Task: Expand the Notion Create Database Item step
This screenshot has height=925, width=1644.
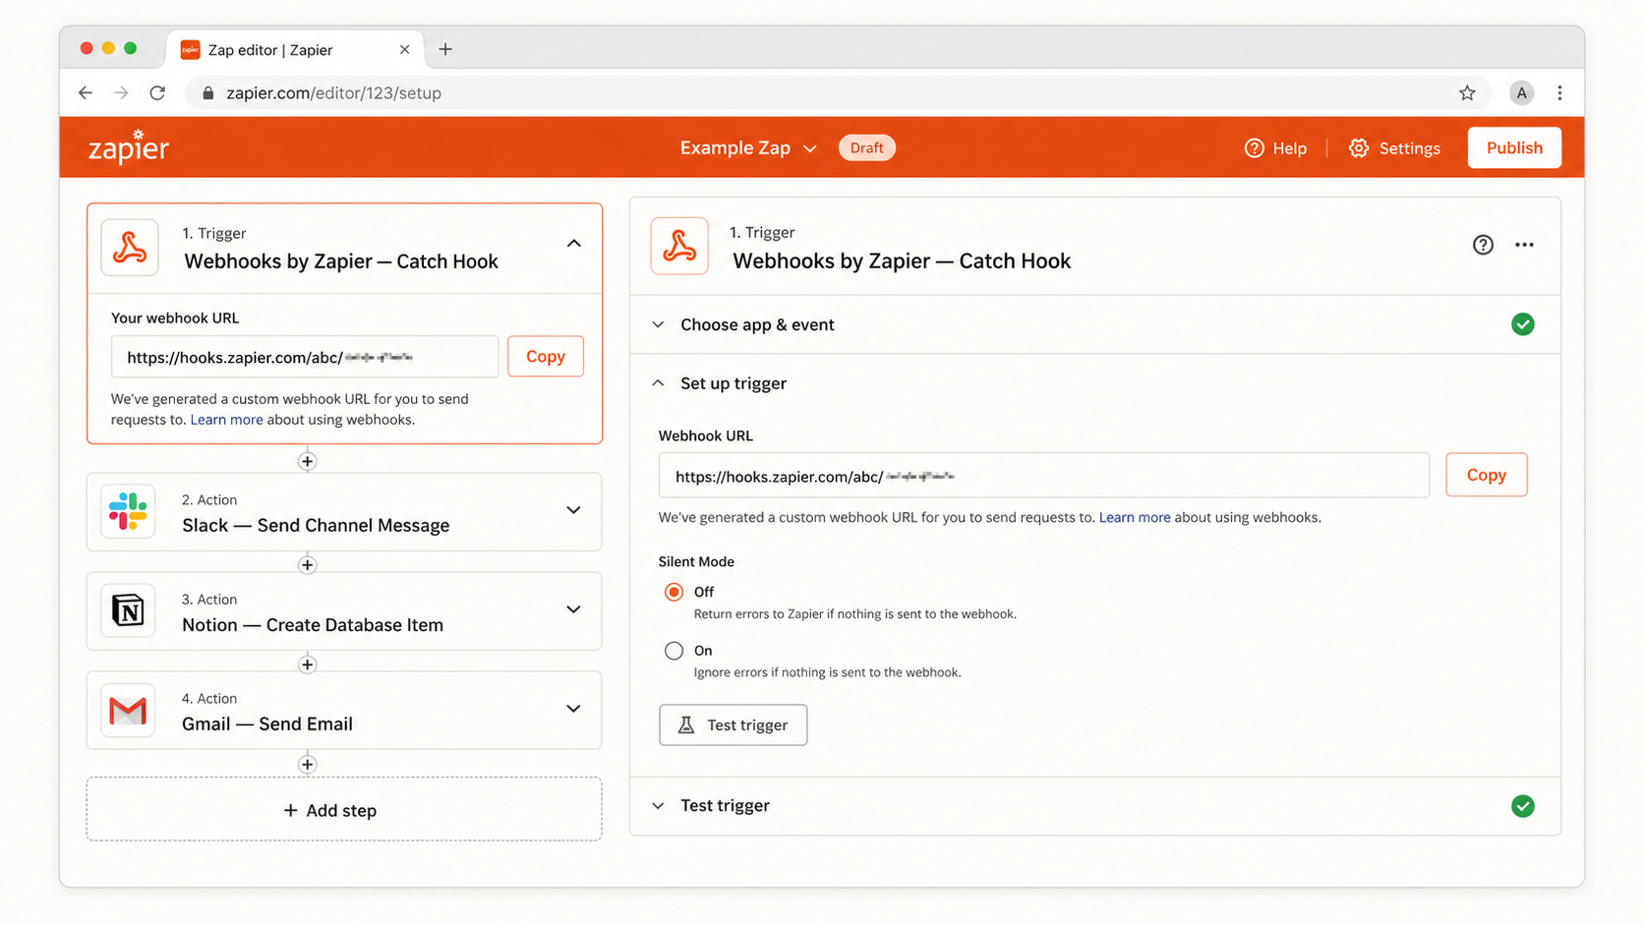Action: (x=573, y=609)
